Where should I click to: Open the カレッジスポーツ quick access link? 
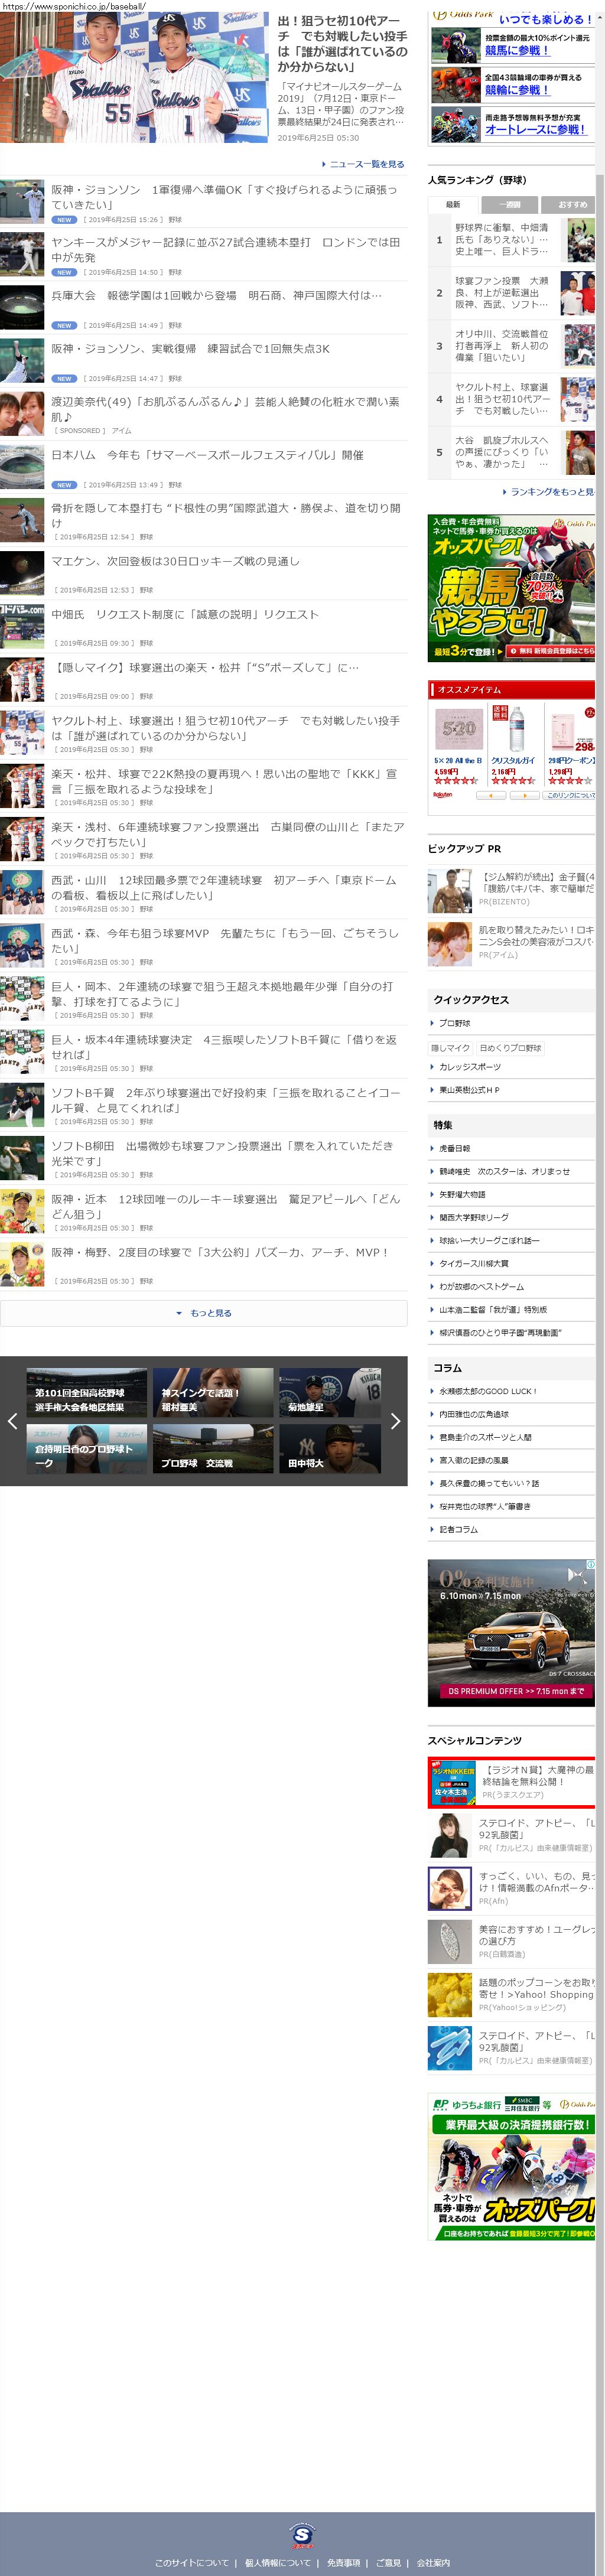470,1067
